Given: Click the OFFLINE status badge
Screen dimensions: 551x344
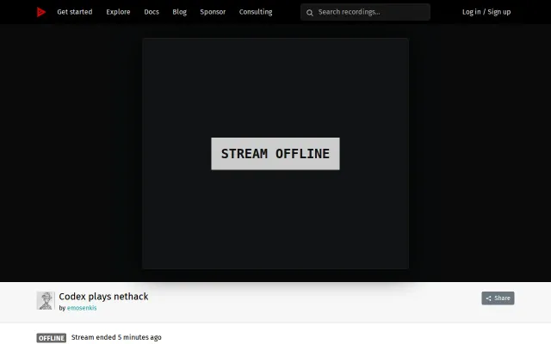Looking at the screenshot, I should 52,338.
